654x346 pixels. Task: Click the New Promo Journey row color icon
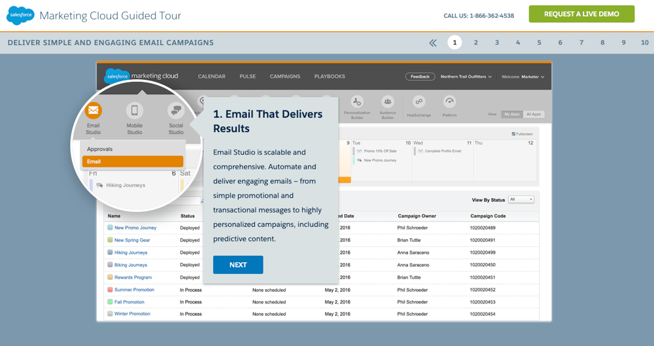coord(110,228)
